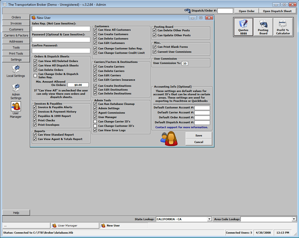Click the Open Dispatch Sheet button
This screenshot has width=299, height=238.
click(277, 11)
